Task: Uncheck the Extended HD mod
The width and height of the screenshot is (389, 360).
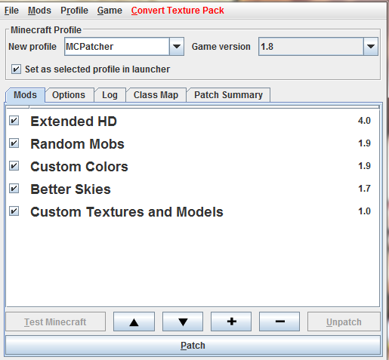Action: tap(14, 121)
